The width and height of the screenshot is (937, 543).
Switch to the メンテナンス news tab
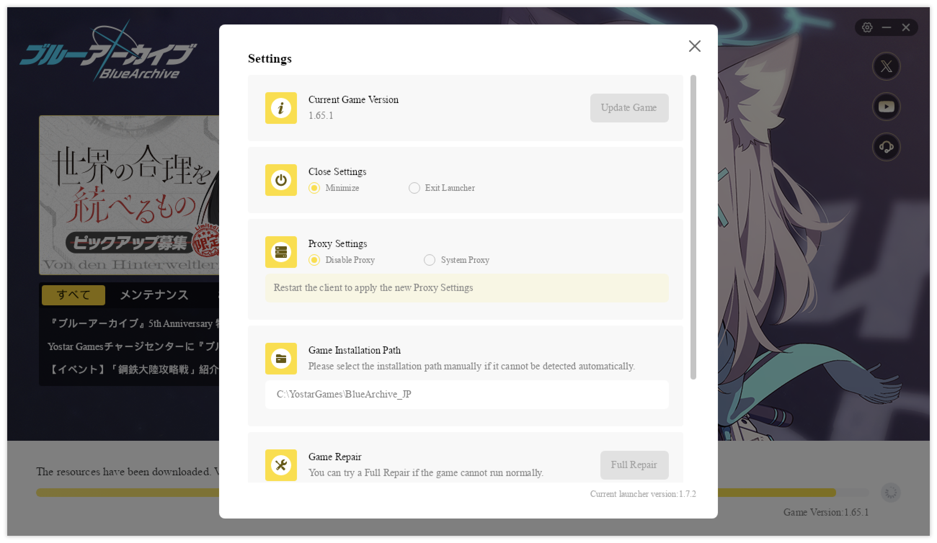click(x=154, y=295)
